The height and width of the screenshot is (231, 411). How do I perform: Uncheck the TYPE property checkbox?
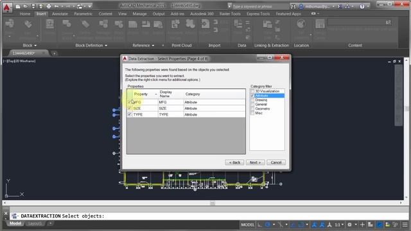click(x=130, y=114)
